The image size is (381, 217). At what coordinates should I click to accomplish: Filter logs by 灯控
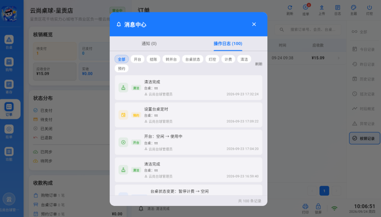[212, 59]
